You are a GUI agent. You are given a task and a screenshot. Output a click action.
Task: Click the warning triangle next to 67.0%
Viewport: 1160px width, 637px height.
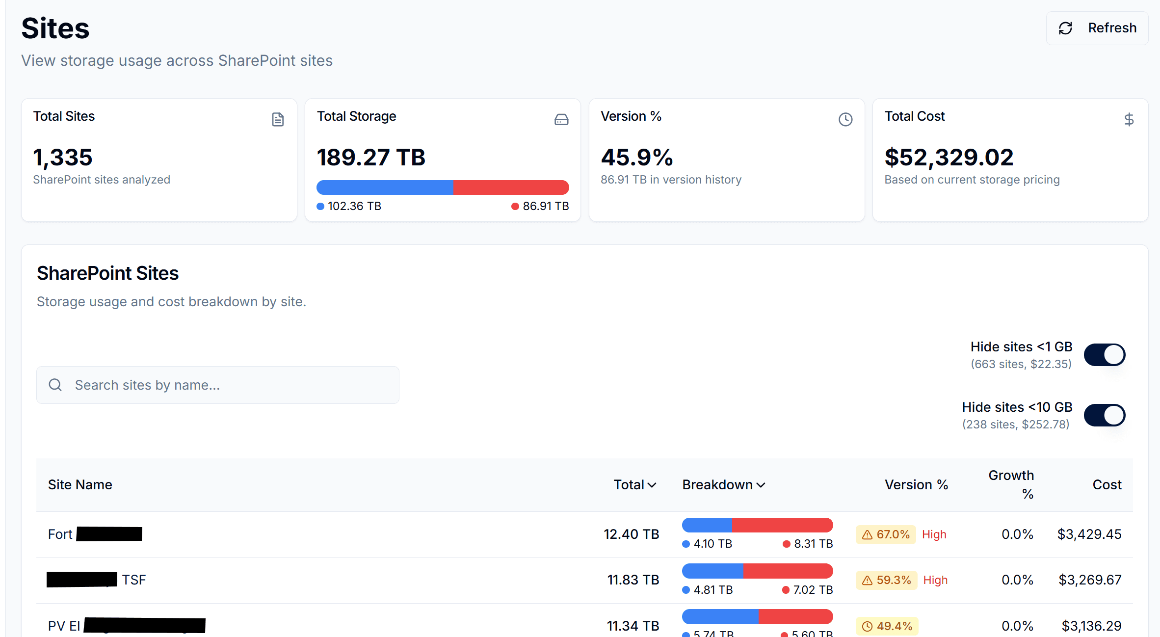pos(867,534)
